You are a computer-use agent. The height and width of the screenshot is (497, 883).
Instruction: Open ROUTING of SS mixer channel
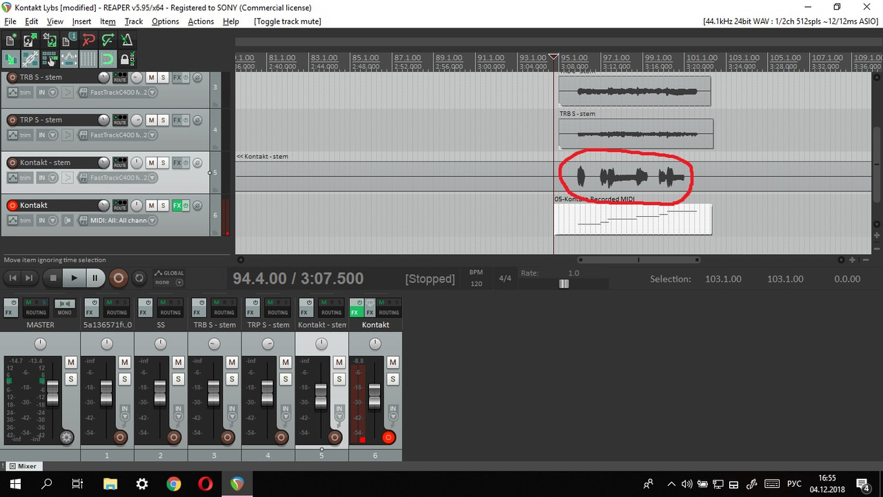(170, 308)
